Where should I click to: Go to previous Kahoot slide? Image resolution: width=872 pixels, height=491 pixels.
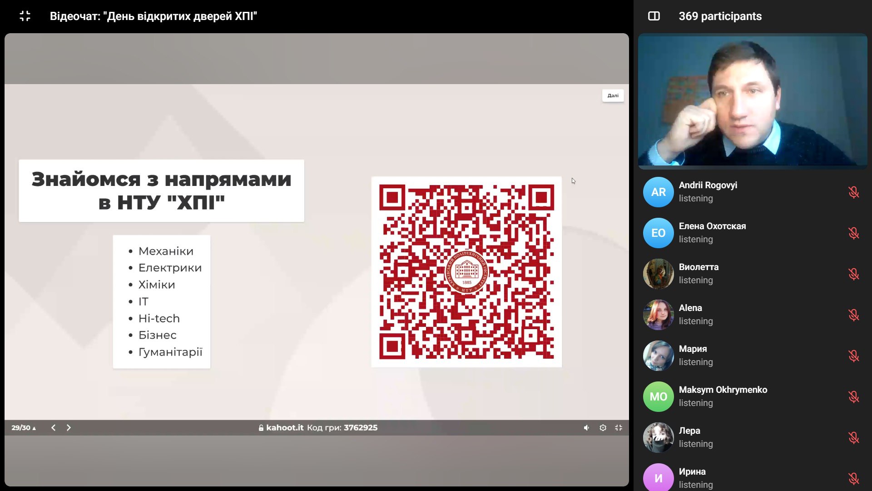click(54, 428)
